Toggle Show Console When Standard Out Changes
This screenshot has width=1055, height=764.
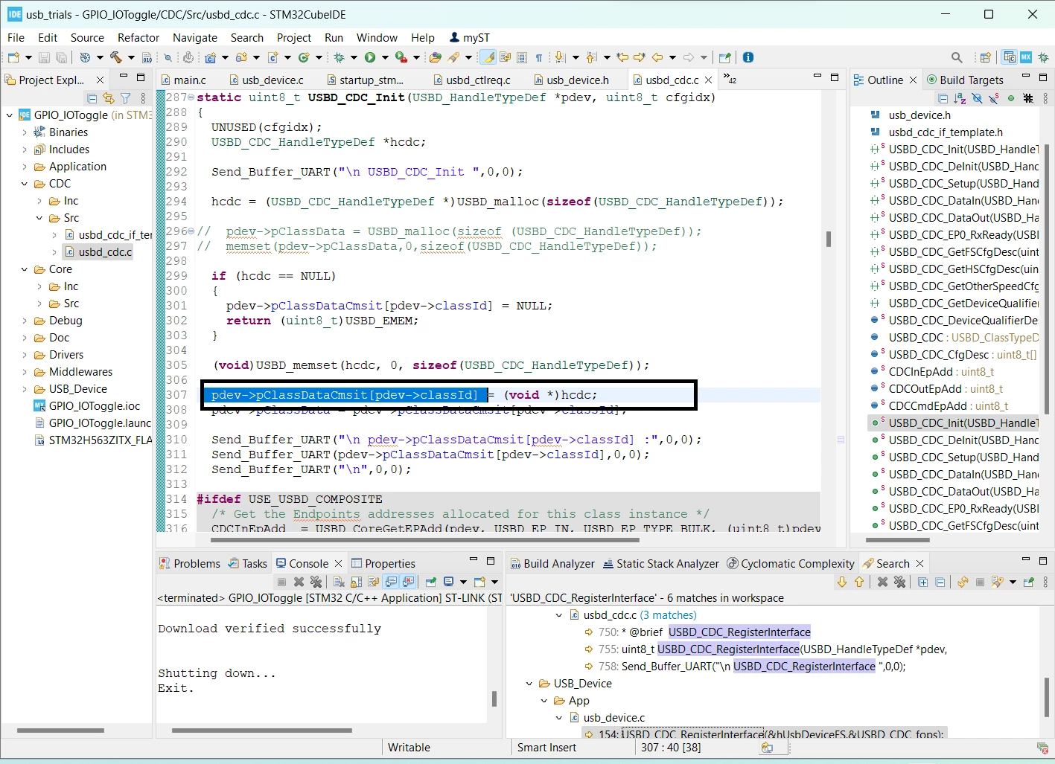pos(391,582)
